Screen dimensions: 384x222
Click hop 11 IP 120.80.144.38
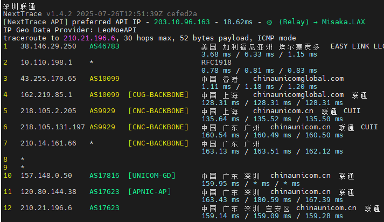48,192
